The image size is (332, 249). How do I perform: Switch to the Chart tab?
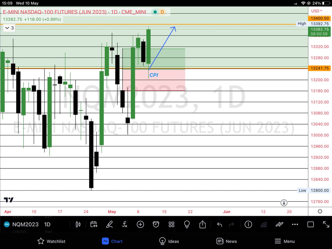coord(112,241)
